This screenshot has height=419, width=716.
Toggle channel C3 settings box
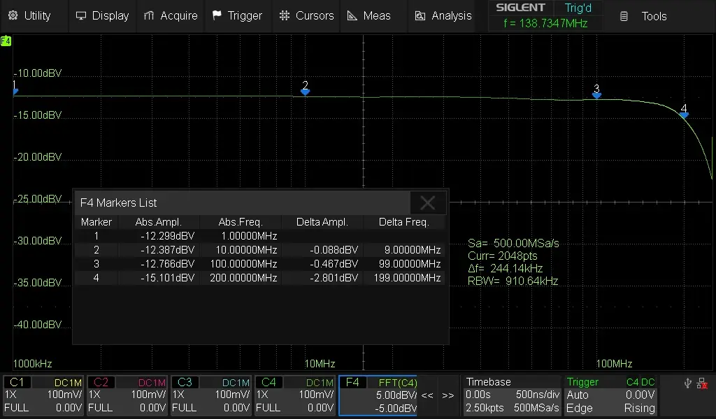click(x=212, y=395)
